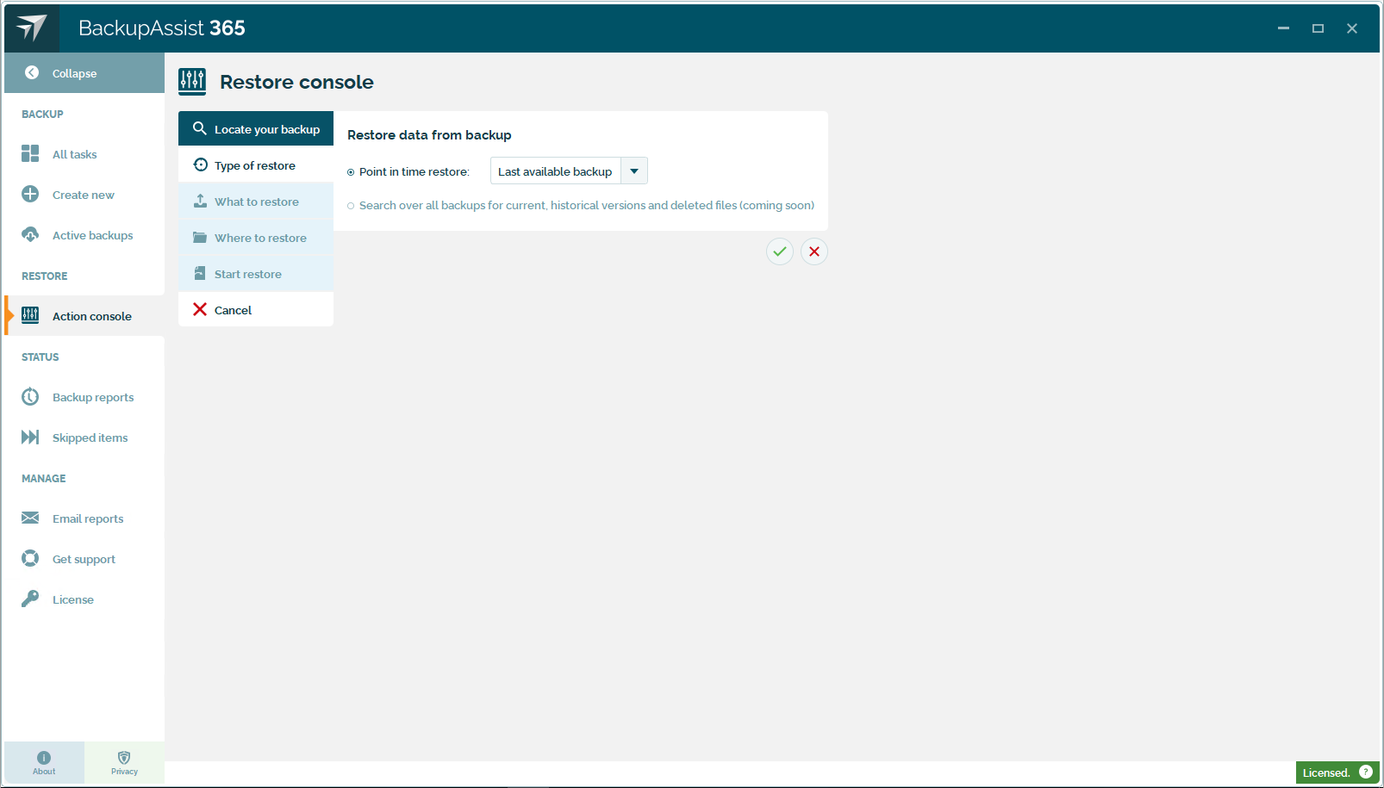Open Backup reports in the sidebar

[x=84, y=397]
